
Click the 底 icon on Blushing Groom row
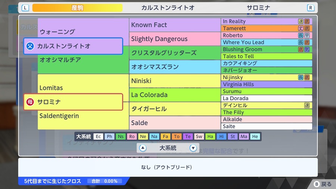coord(301,49)
